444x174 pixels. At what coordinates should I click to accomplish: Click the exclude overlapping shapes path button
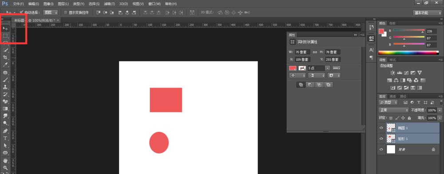click(328, 85)
